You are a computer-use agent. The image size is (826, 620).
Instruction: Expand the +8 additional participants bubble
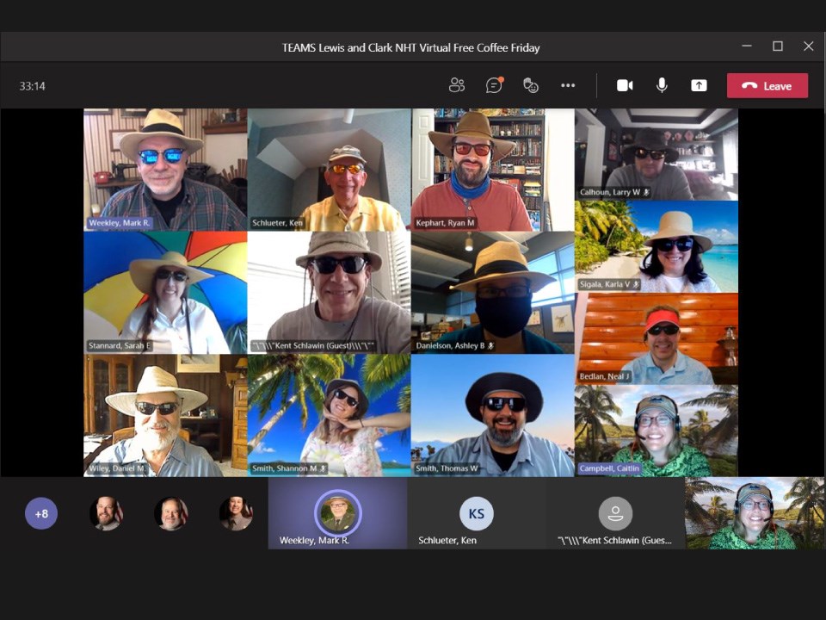click(41, 514)
